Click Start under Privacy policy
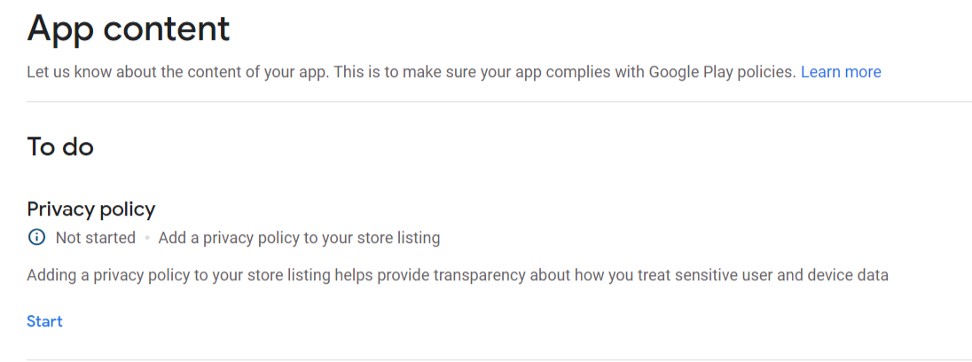972x362 pixels. (x=44, y=321)
